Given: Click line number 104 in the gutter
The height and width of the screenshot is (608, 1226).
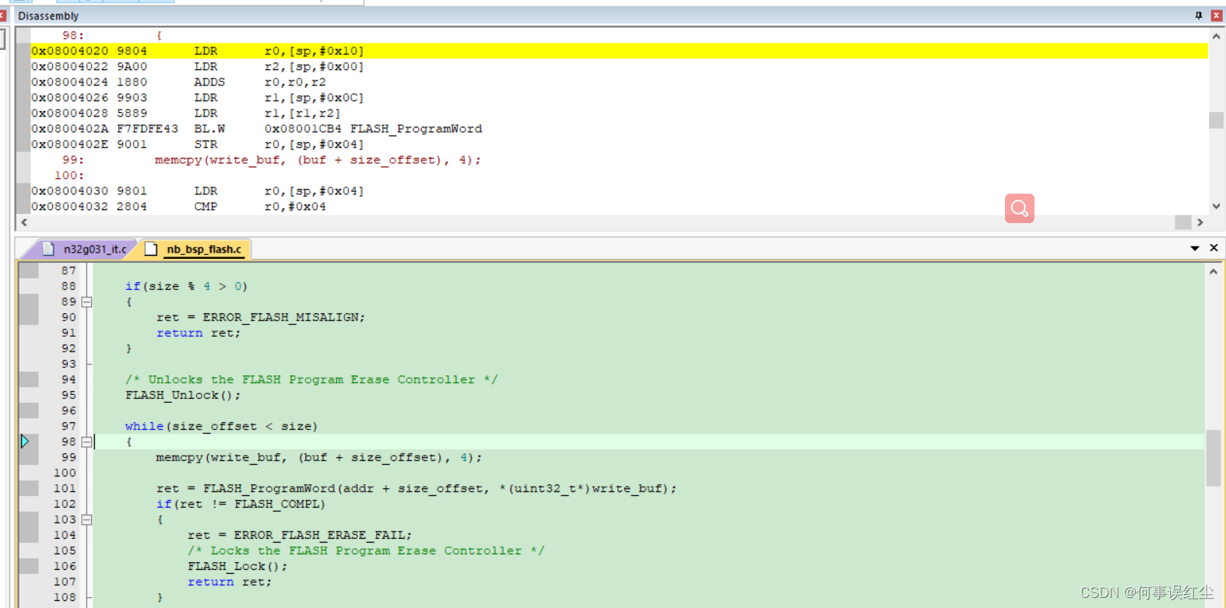Looking at the screenshot, I should coord(65,535).
